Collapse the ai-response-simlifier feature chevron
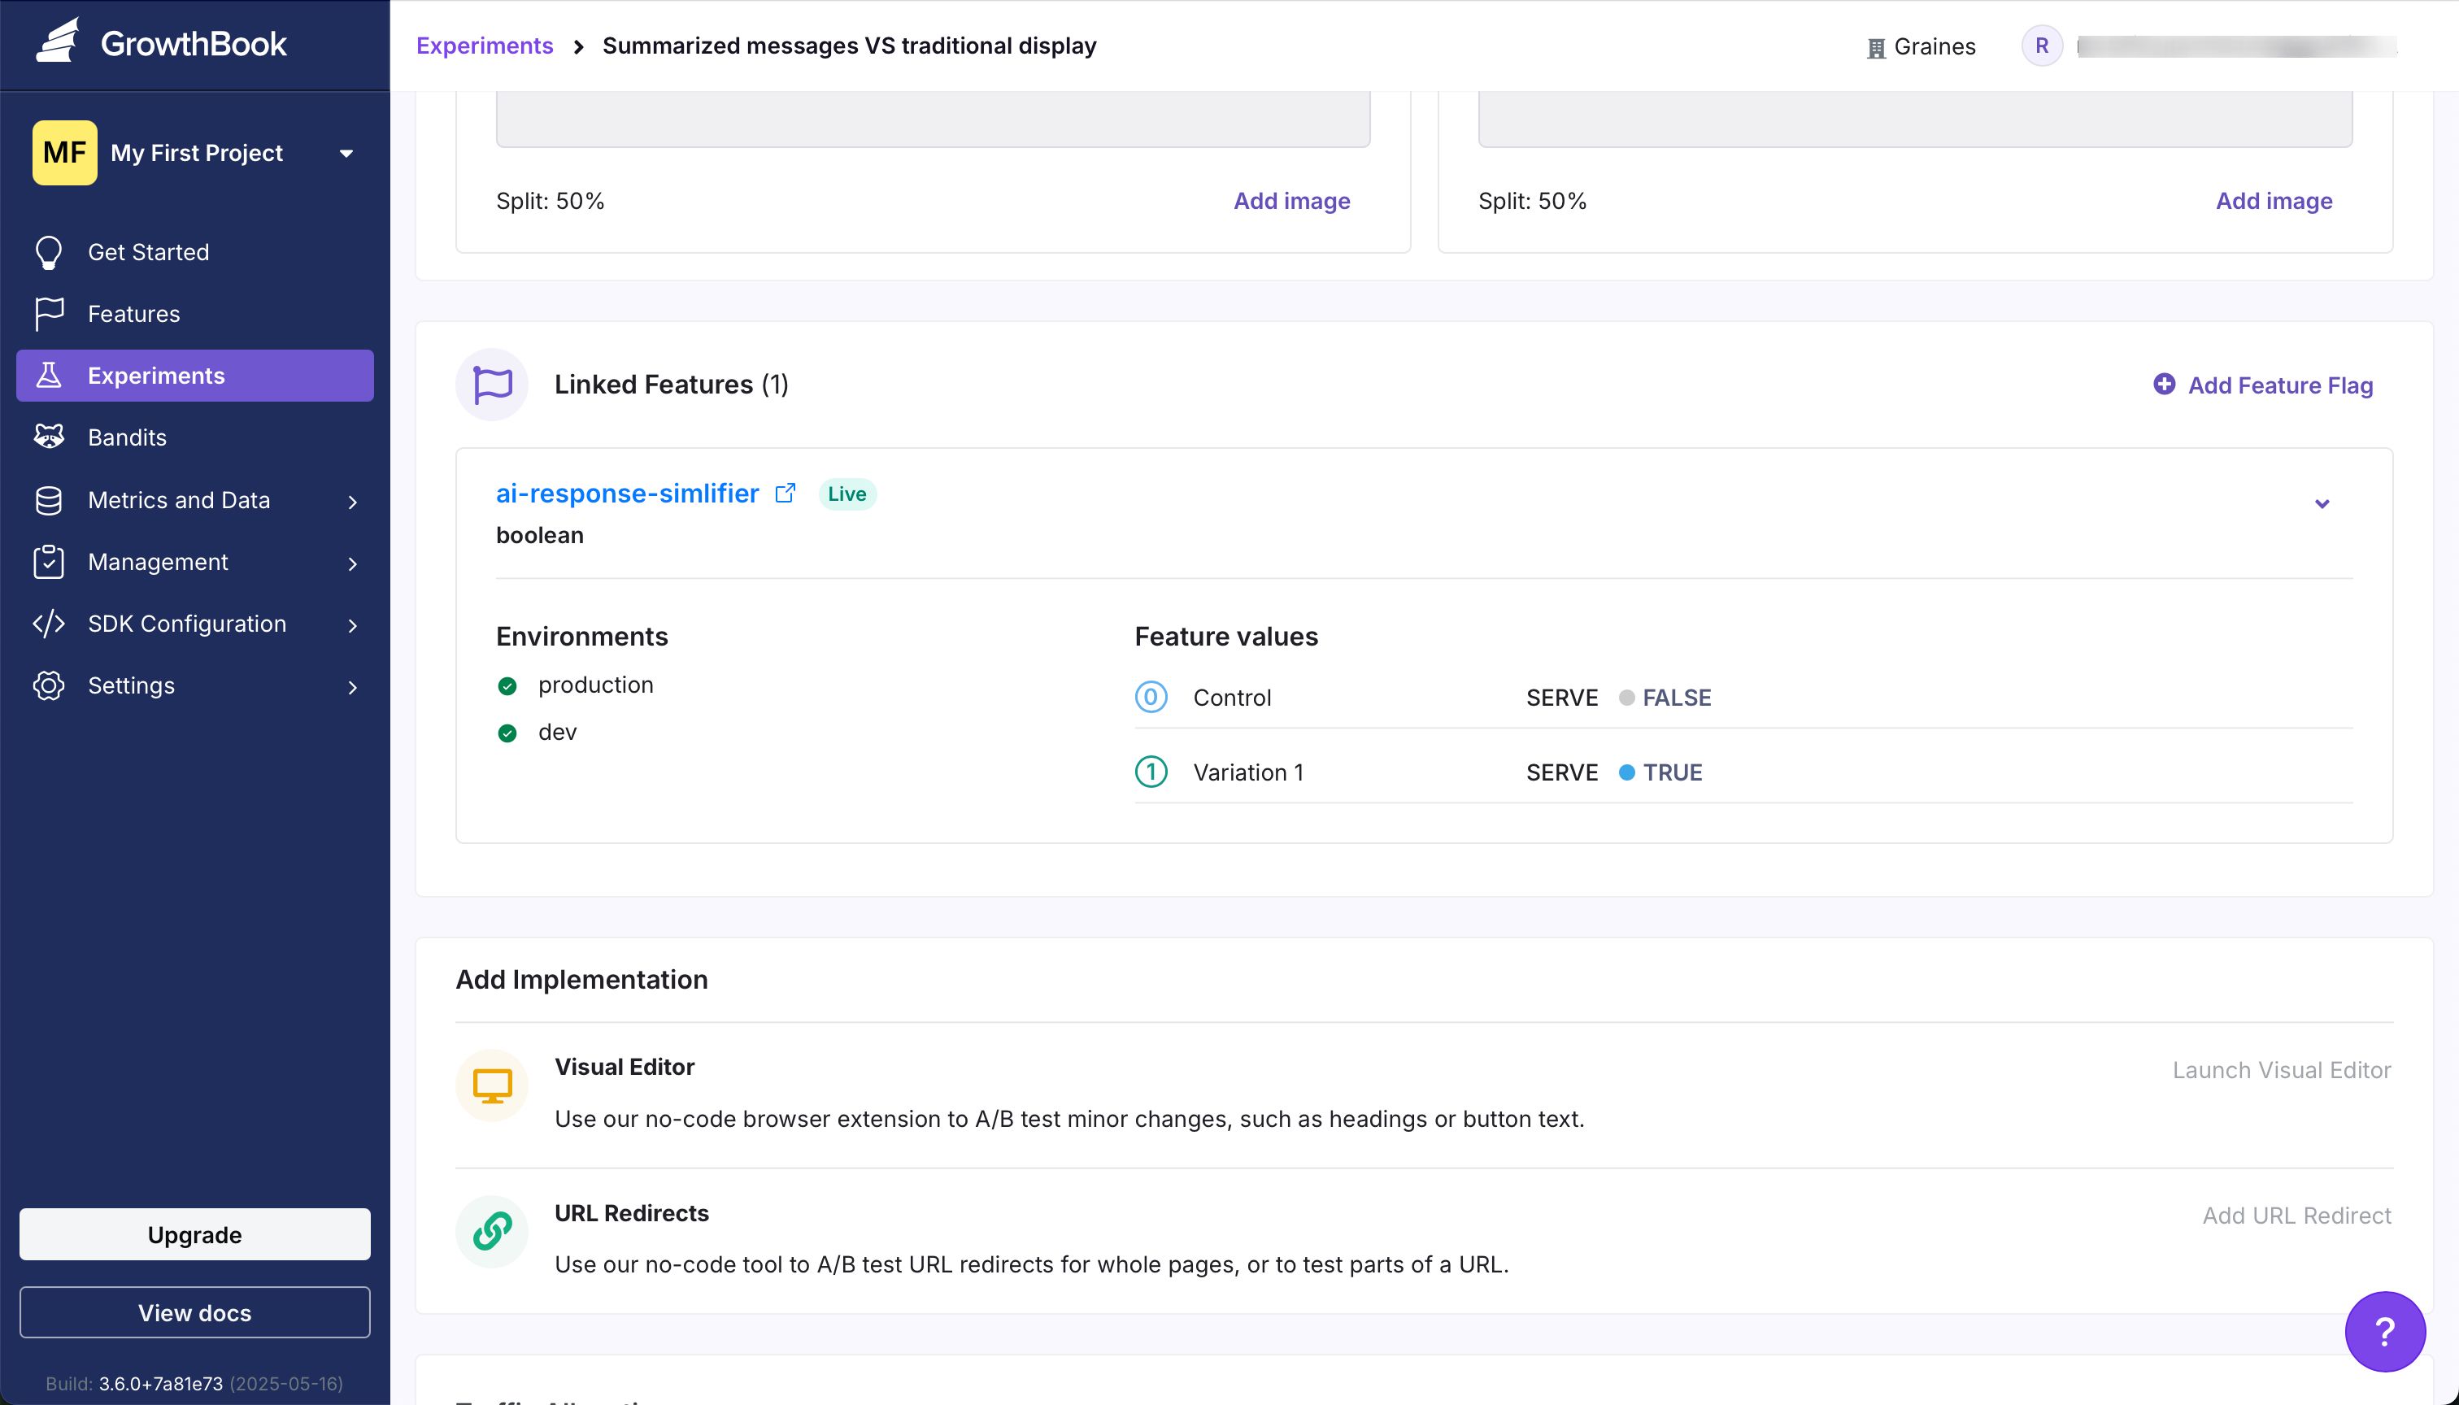The height and width of the screenshot is (1405, 2459). pos(2322,504)
